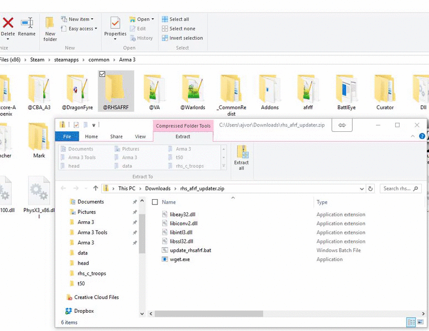Select the afrff folder
429x331 pixels.
[x=308, y=92]
